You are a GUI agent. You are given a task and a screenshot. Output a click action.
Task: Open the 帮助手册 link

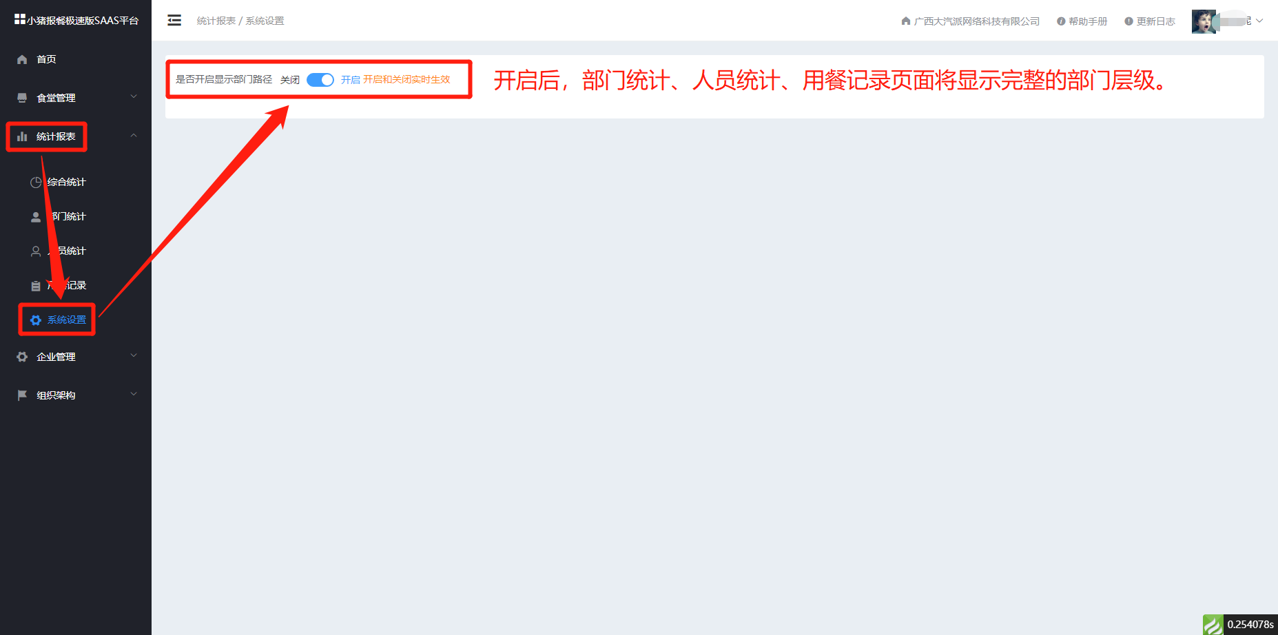[x=1082, y=21]
